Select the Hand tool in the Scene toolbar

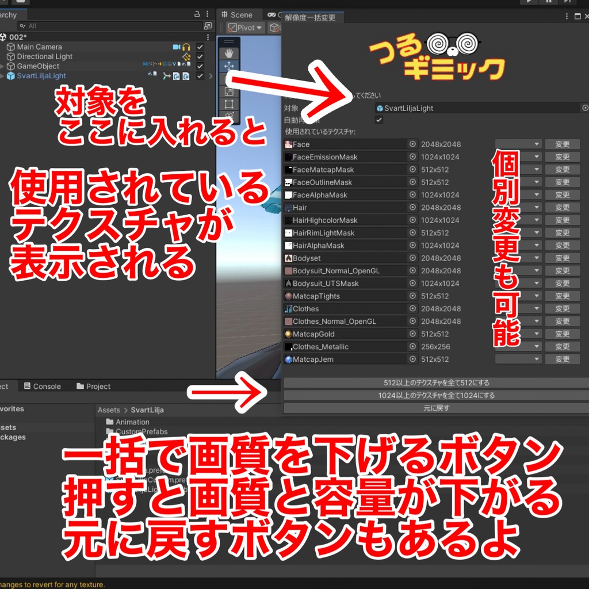tap(229, 52)
